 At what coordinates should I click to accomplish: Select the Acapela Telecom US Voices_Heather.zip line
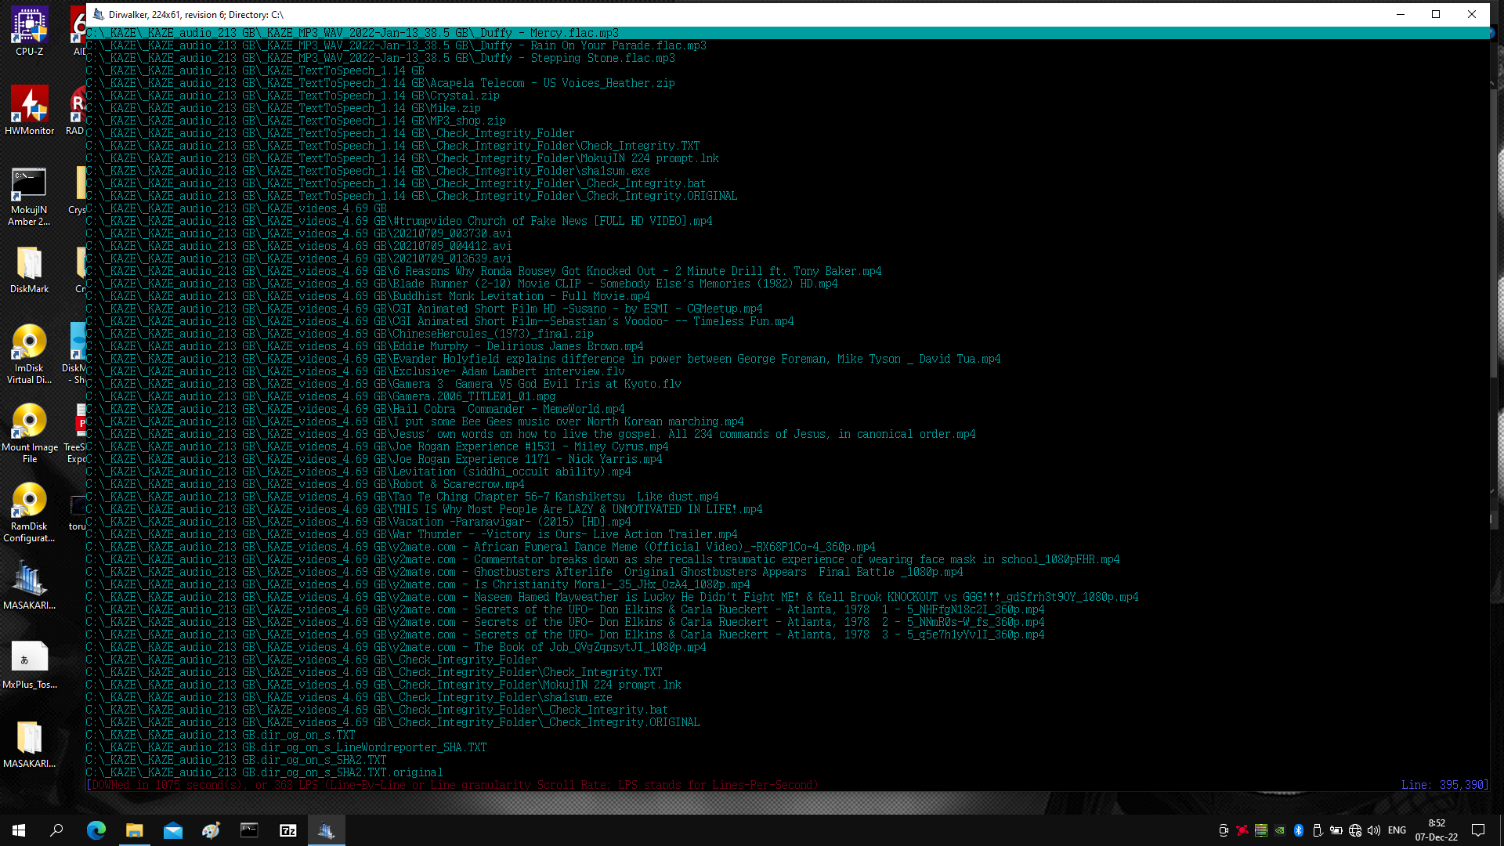[x=381, y=83]
